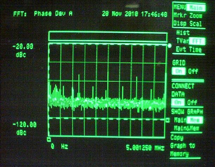215x167 pixels.
Task: Click the 20 Nov 2010 timestamp
Action: (134, 14)
